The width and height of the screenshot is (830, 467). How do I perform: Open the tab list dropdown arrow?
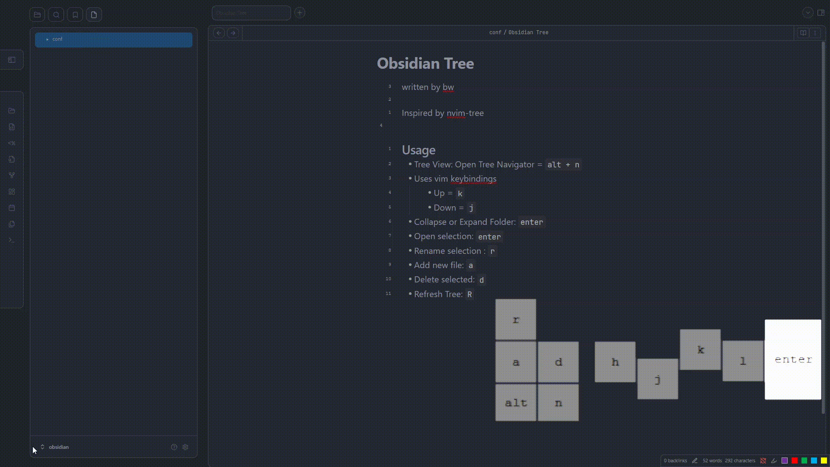[808, 13]
